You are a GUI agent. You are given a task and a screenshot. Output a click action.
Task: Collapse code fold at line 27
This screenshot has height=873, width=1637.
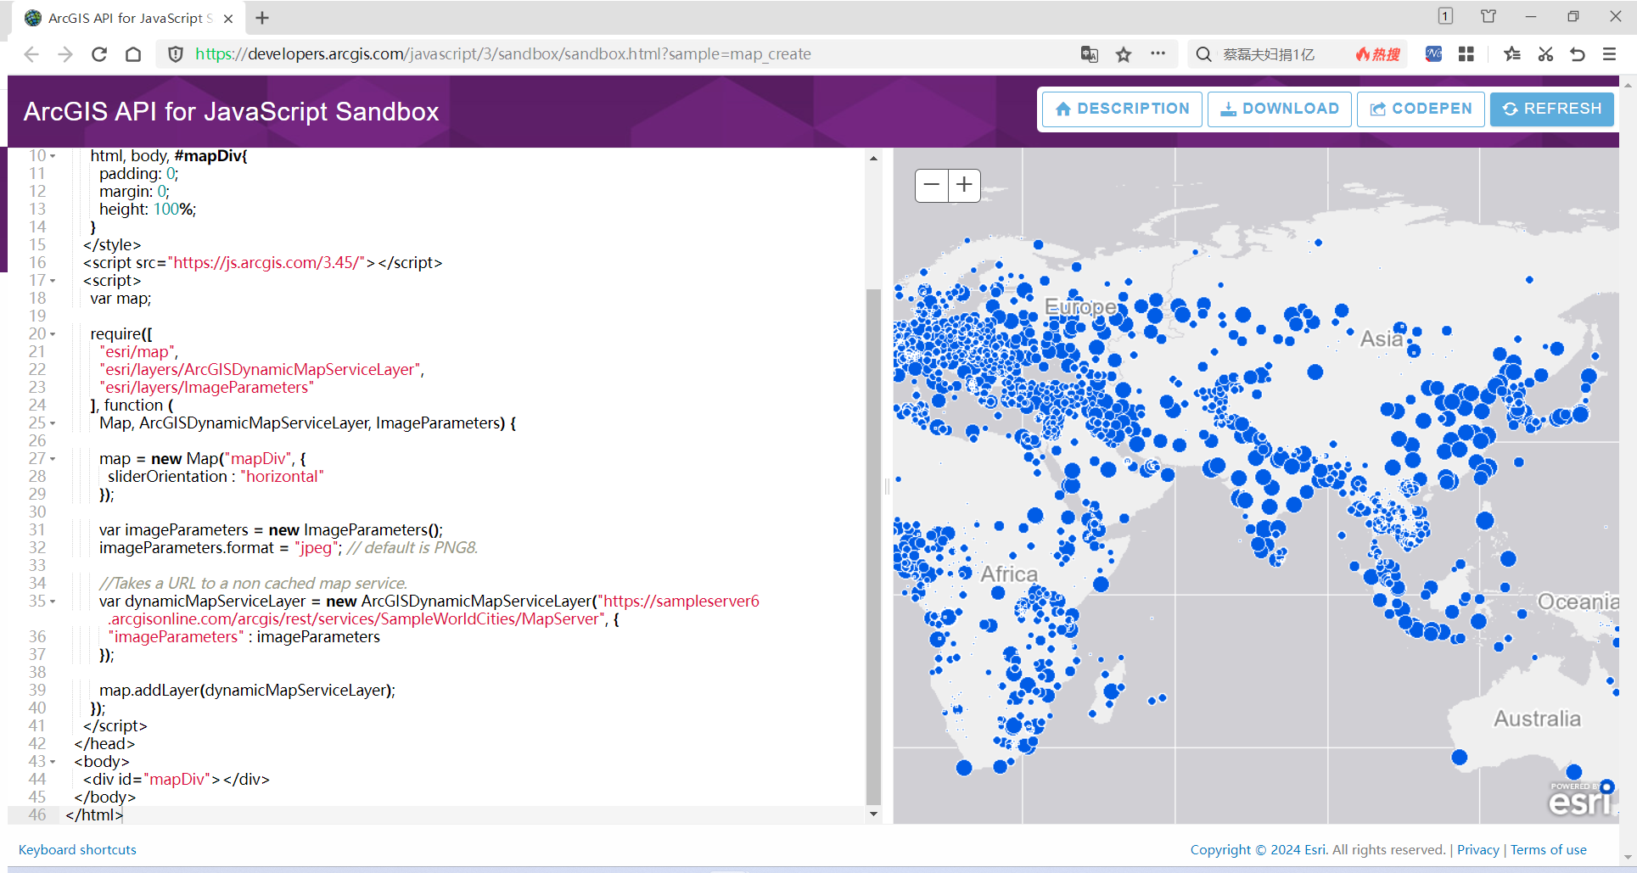pos(53,459)
